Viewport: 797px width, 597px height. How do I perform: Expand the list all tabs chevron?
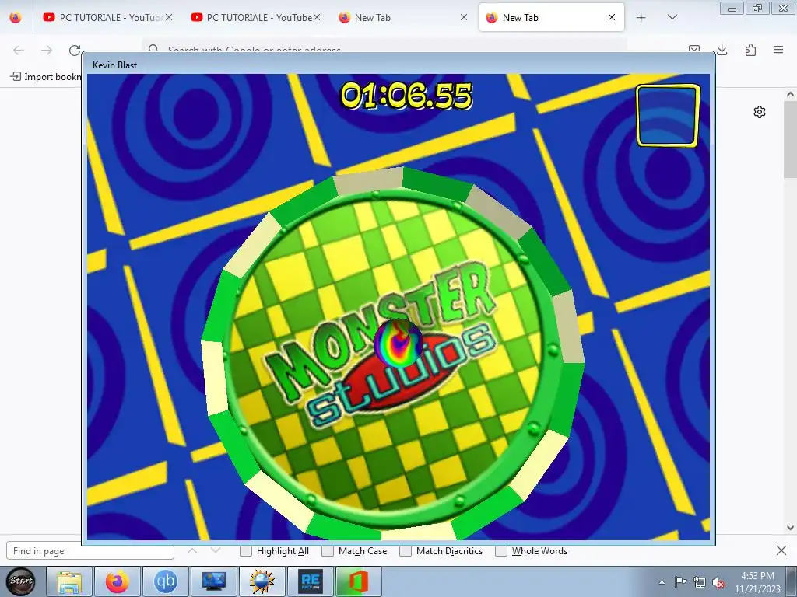tap(672, 17)
